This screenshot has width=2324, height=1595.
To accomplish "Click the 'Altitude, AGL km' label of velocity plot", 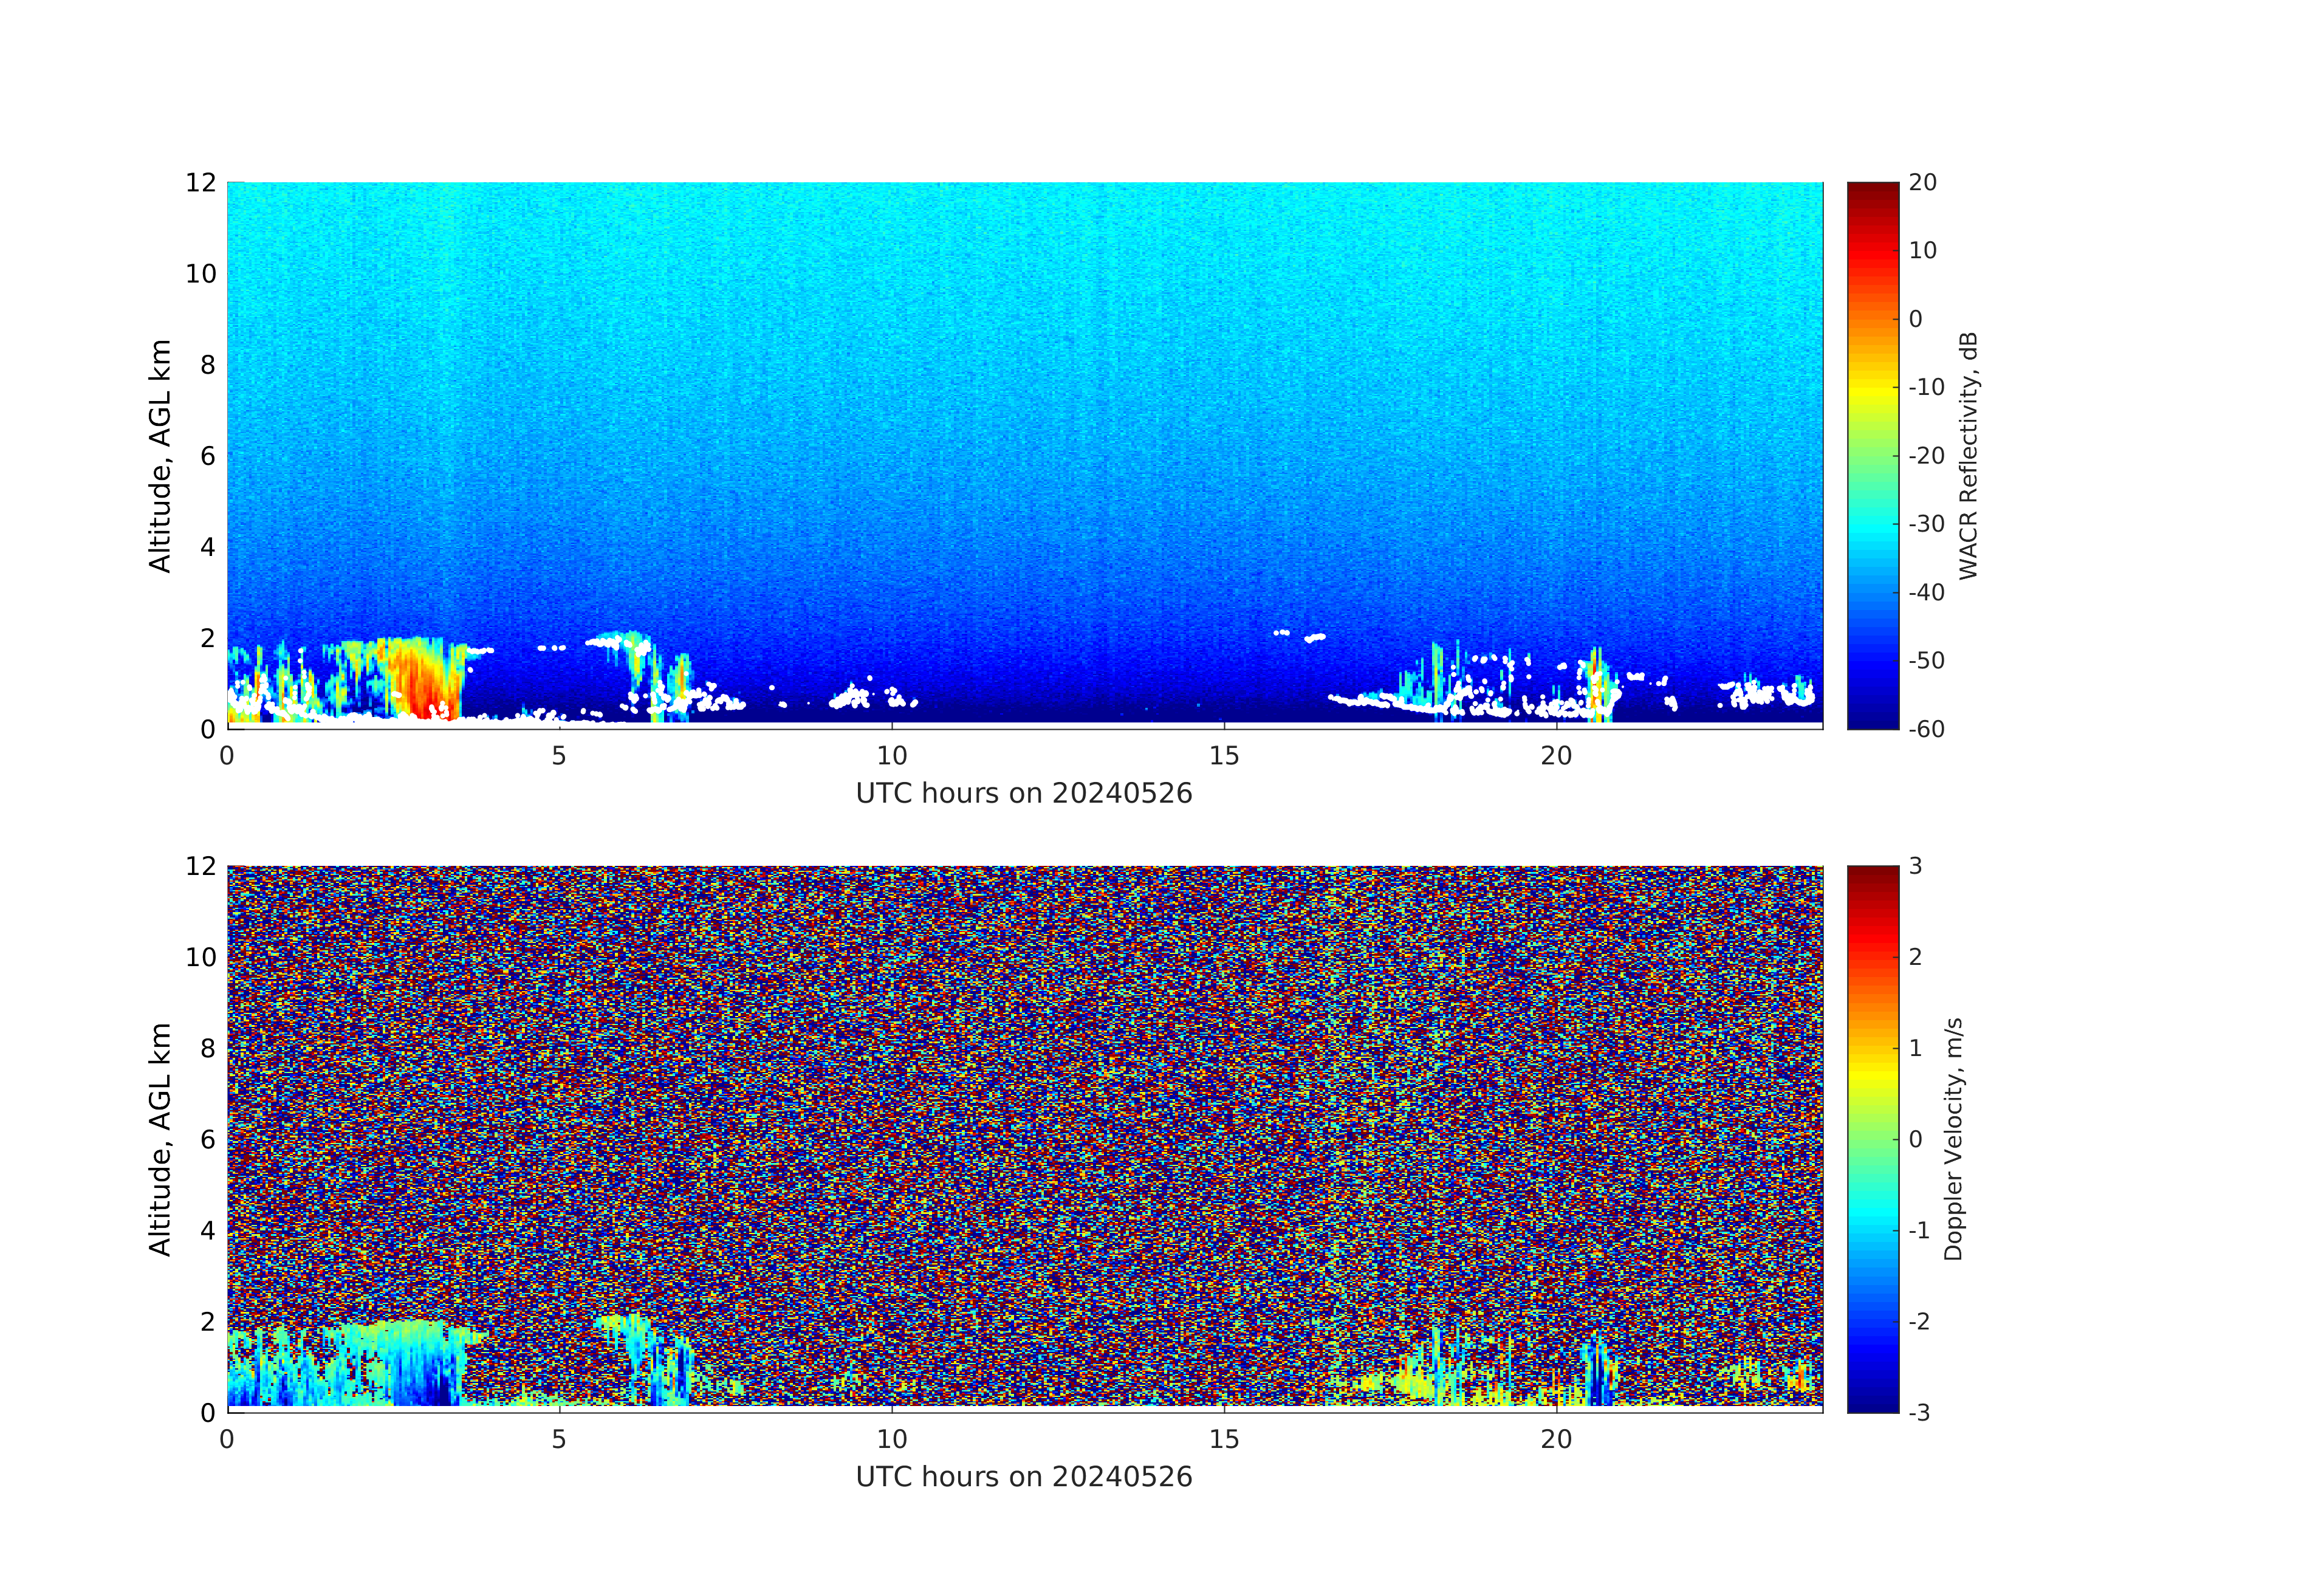I will tap(160, 1138).
